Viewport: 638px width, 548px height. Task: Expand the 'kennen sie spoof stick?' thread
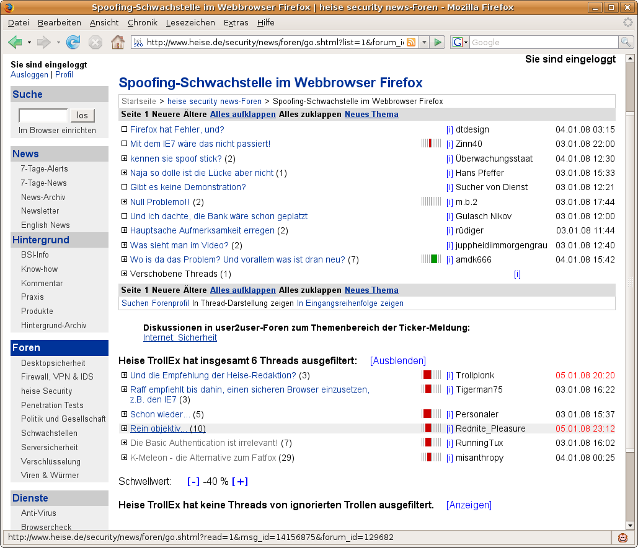pos(125,158)
